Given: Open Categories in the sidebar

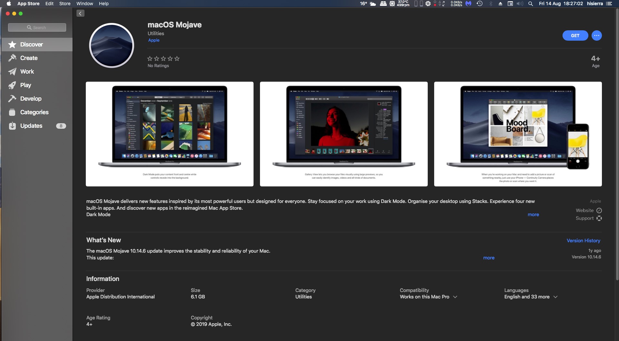Looking at the screenshot, I should [34, 112].
